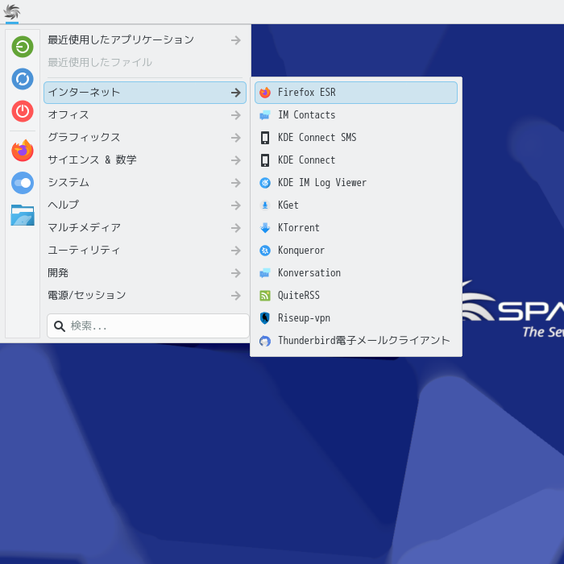Viewport: 564px width, 564px height.
Task: Click the KDE Connect SMS phone icon
Action: tap(265, 138)
